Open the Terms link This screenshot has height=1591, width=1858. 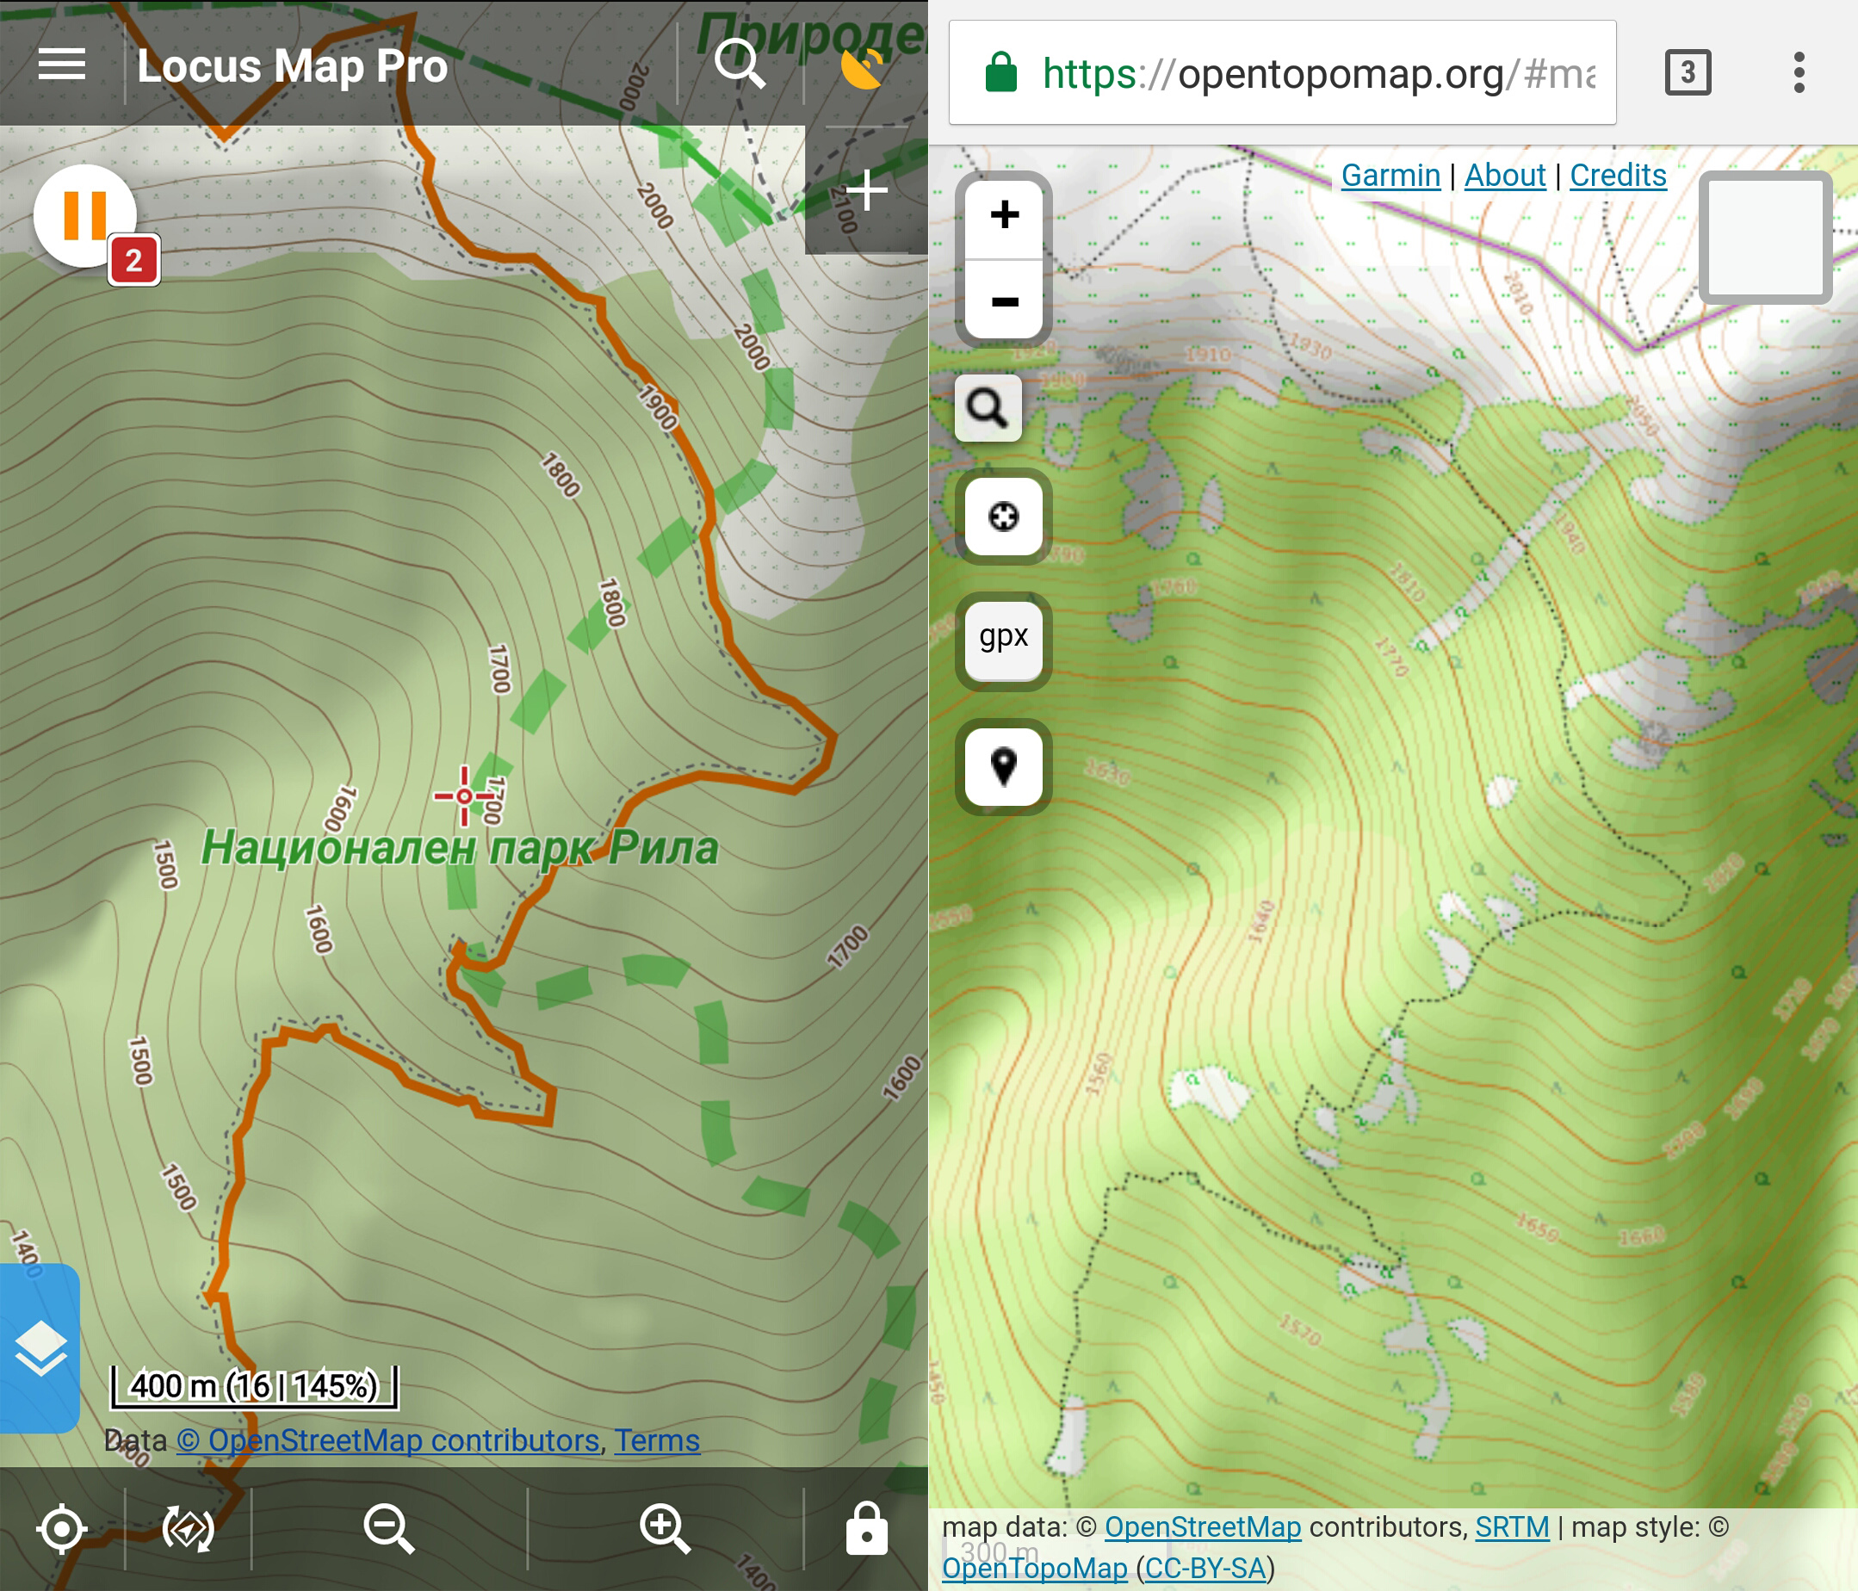point(656,1440)
